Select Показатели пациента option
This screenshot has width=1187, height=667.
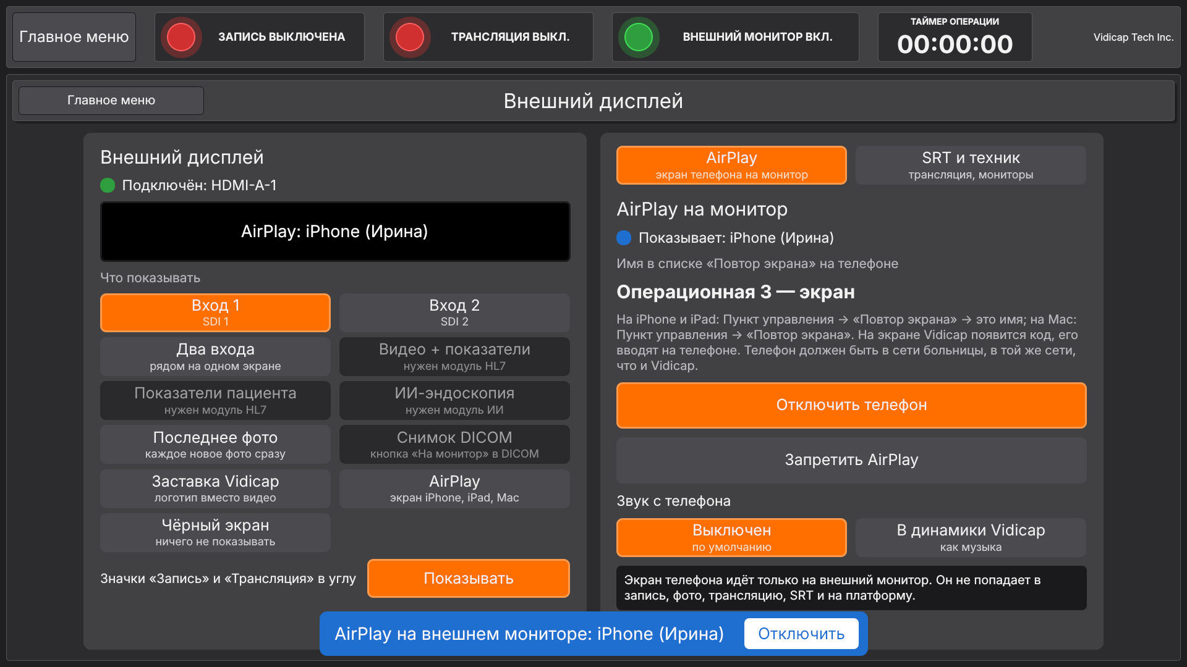tap(215, 400)
